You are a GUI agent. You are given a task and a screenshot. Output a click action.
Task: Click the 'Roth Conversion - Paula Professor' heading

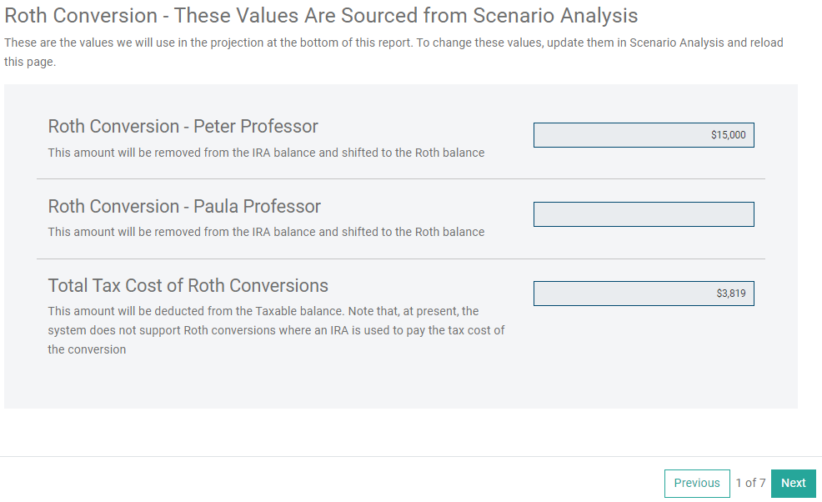coord(183,206)
